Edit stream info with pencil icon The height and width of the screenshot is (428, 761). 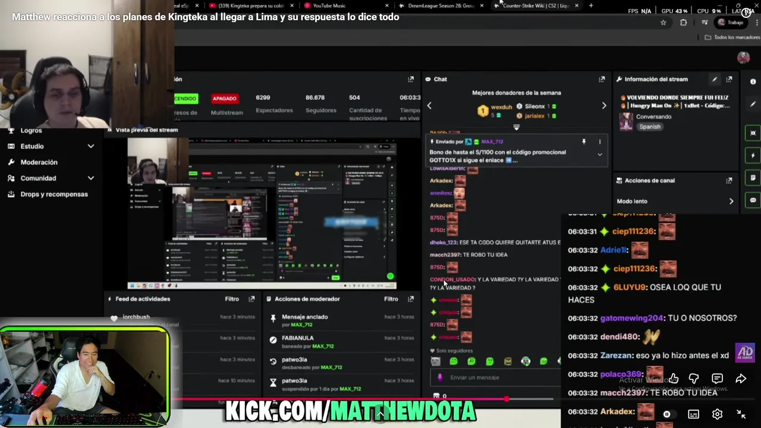[715, 79]
